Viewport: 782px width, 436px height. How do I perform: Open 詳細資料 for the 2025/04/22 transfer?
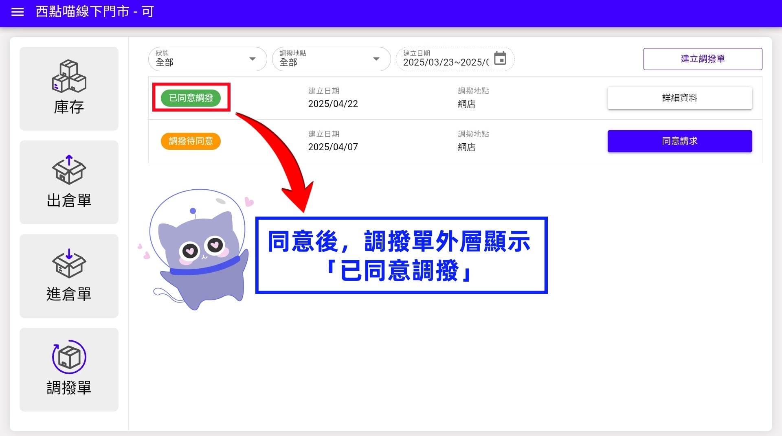[x=680, y=98]
